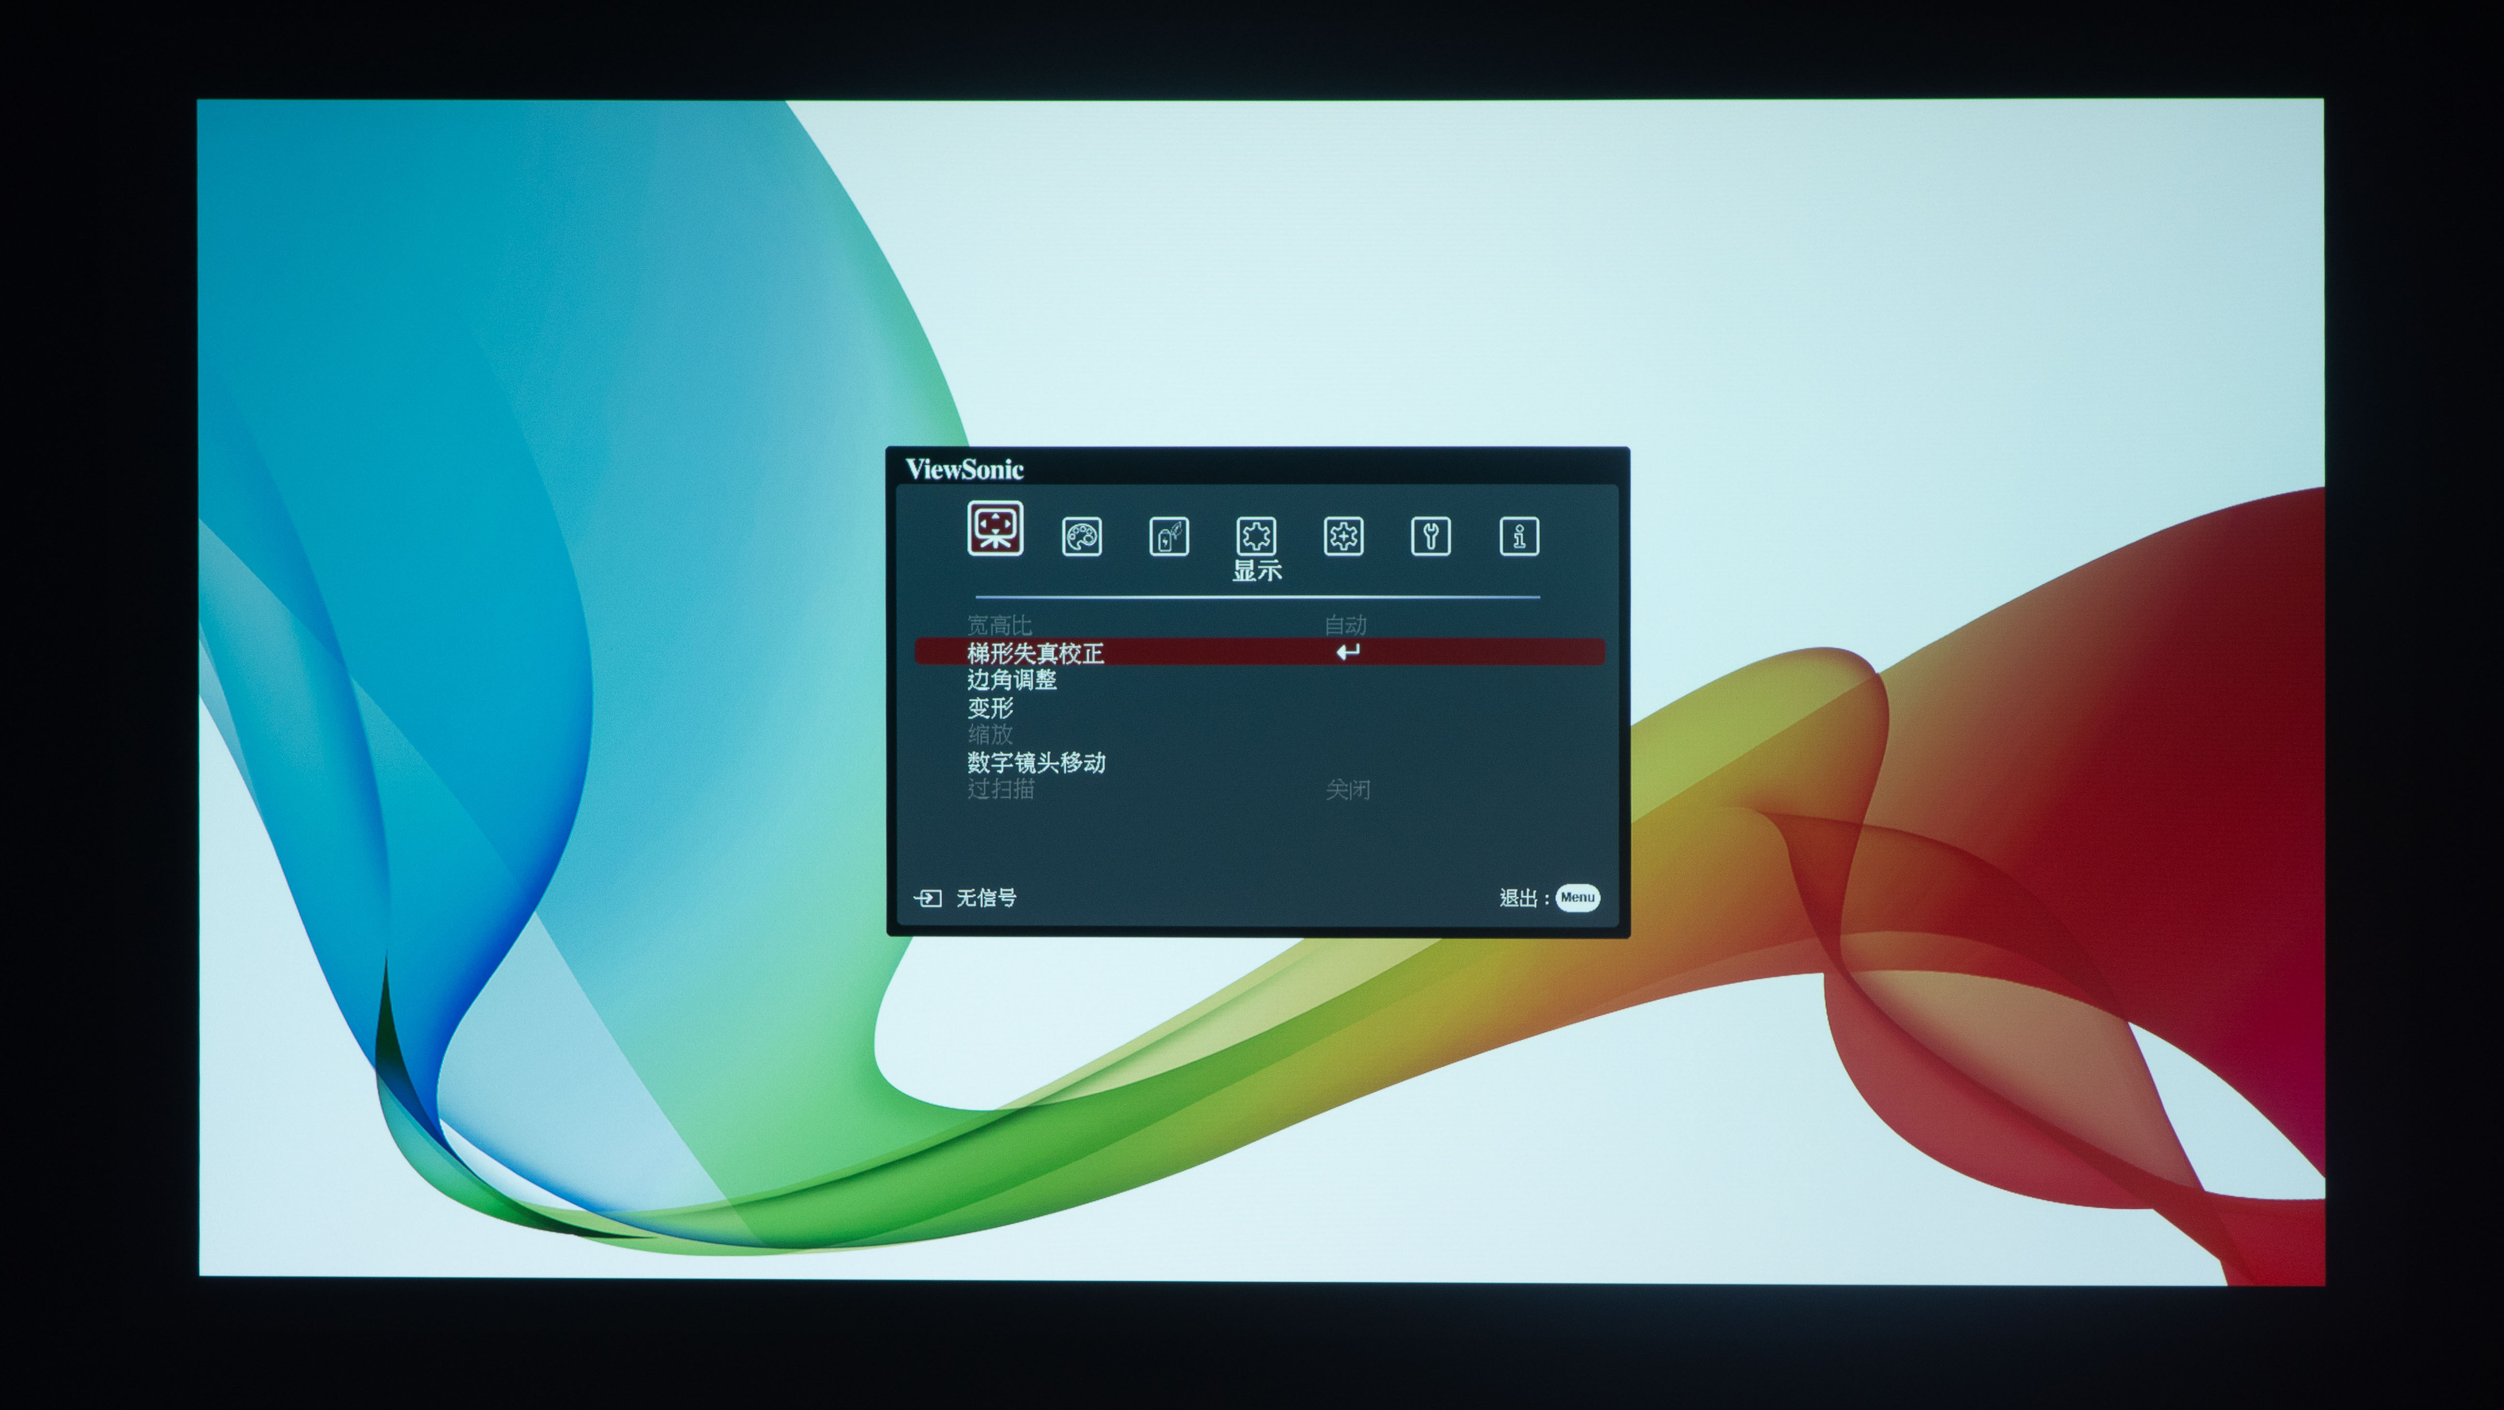The width and height of the screenshot is (2504, 1410).
Task: Open the basic settings gear icon
Action: (x=1256, y=536)
